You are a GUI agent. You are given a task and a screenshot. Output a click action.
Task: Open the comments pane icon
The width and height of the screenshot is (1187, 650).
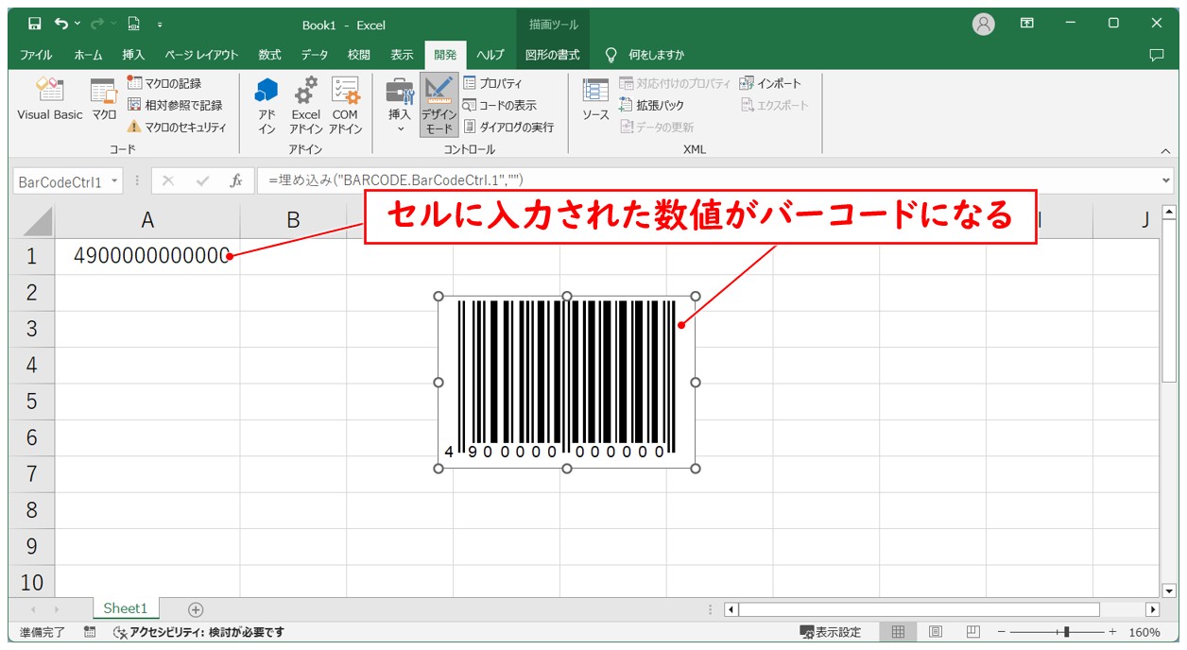click(1156, 55)
